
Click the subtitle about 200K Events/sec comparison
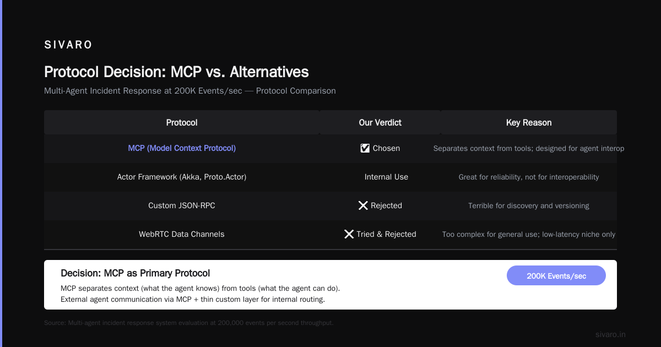point(190,91)
